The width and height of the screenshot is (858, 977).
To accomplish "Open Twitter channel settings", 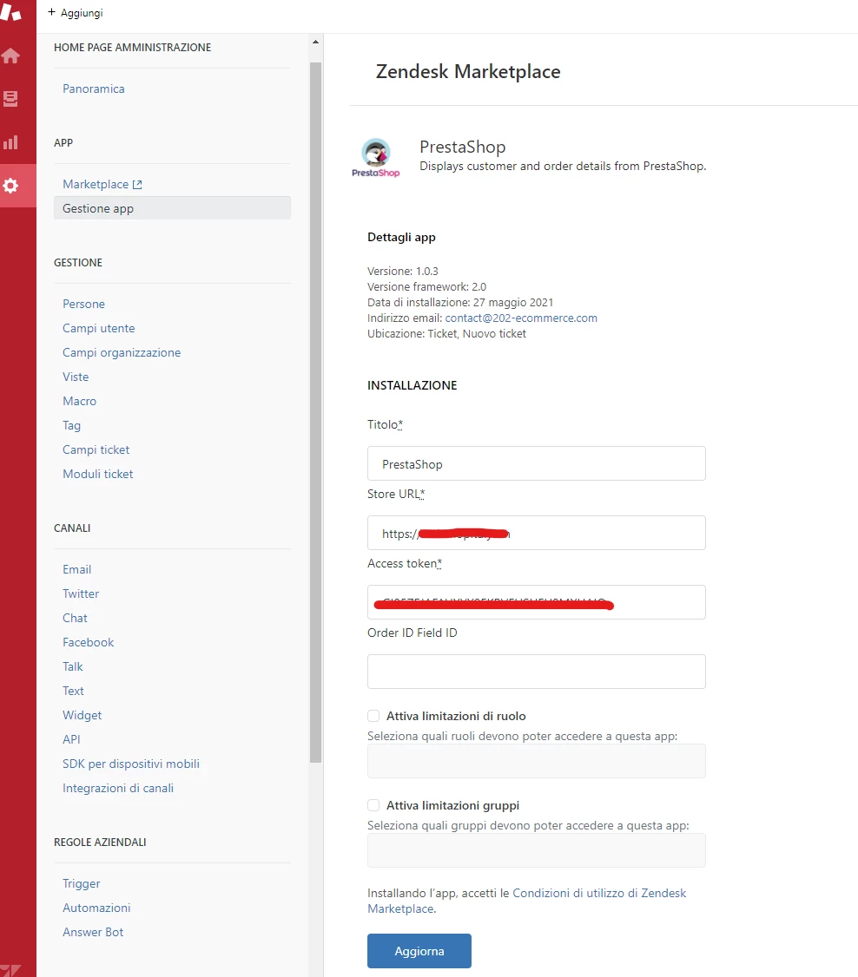I will click(81, 593).
